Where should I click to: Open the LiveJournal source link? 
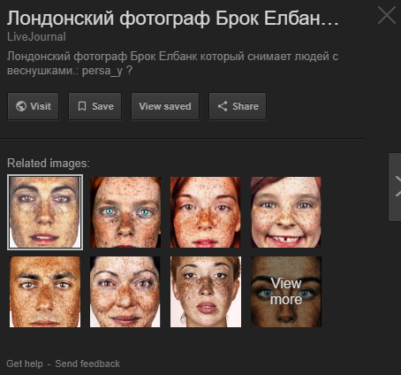click(36, 37)
